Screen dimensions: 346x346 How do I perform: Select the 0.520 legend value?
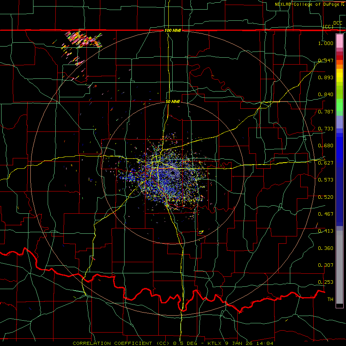[326, 197]
